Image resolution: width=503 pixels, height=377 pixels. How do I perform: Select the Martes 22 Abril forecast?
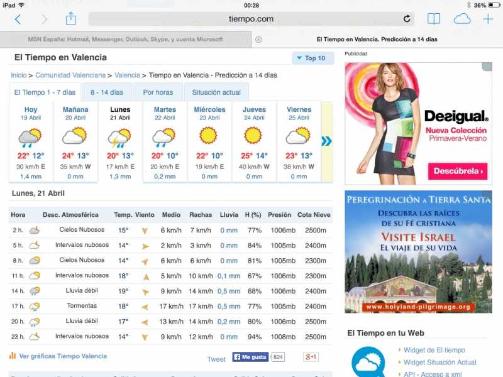(165, 141)
